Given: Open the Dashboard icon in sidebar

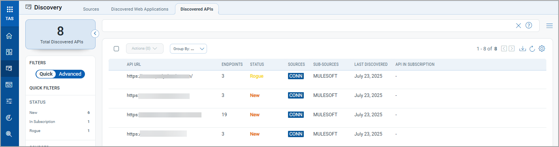Looking at the screenshot, I should 9,52.
